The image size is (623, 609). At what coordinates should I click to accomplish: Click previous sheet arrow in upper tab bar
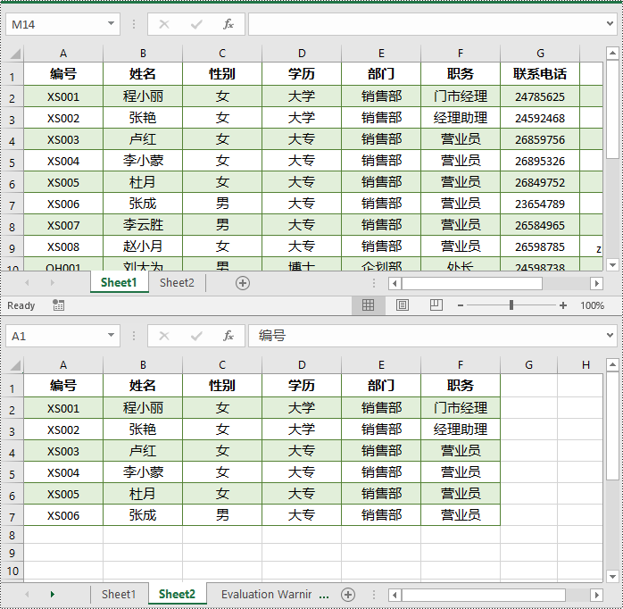pos(27,283)
